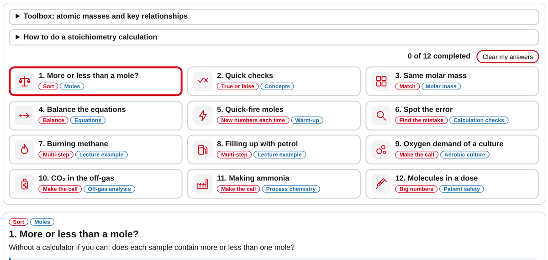
Task: Clear my answers
Action: click(x=508, y=57)
